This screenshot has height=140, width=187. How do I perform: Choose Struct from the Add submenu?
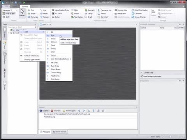tap(59, 56)
